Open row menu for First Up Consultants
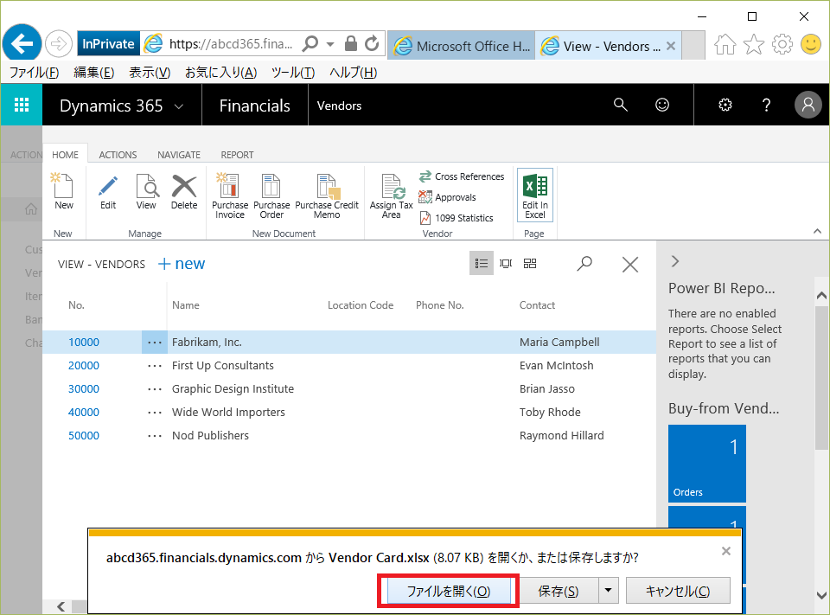 155,366
